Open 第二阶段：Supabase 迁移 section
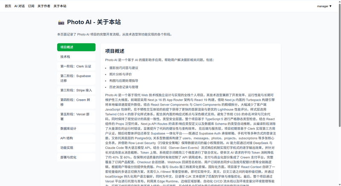Screen dimensions: 341x186 (76, 78)
